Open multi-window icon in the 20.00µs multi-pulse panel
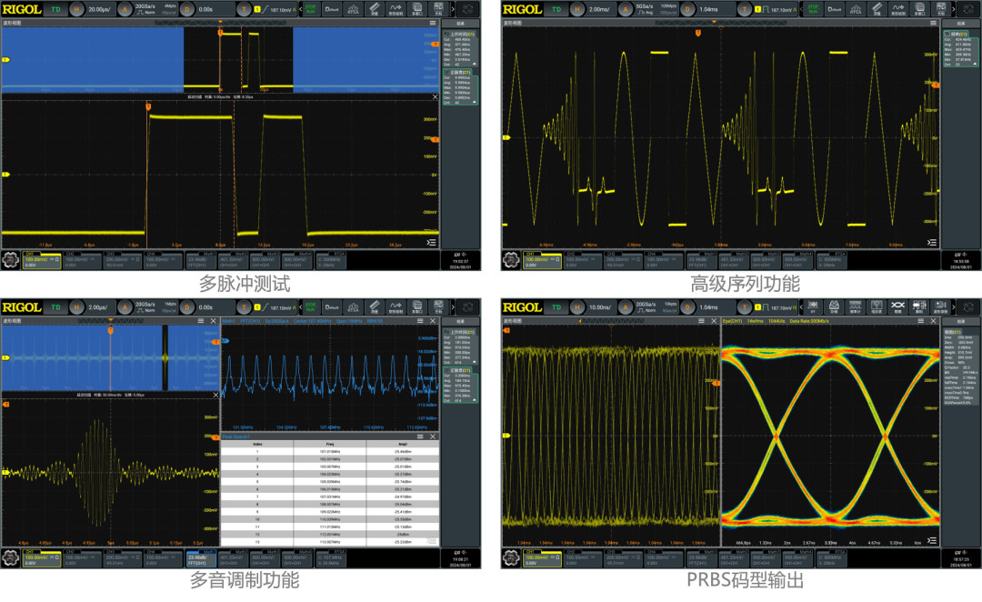This screenshot has height=602, width=982. 417,9
